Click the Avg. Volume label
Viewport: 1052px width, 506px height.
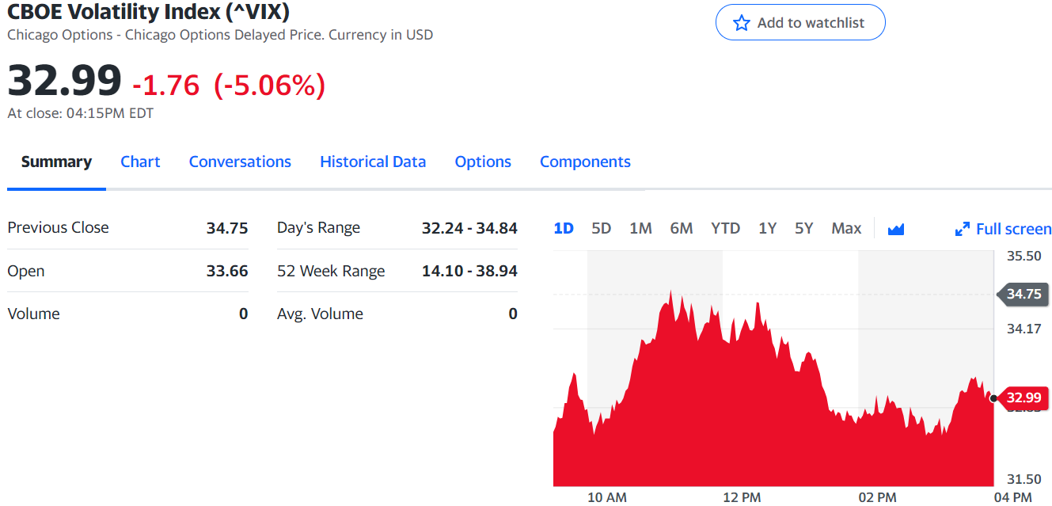pos(320,314)
